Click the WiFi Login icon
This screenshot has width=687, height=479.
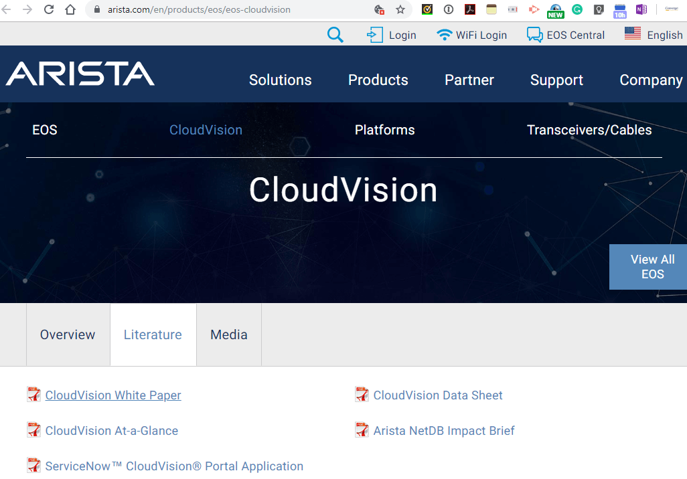pos(444,34)
